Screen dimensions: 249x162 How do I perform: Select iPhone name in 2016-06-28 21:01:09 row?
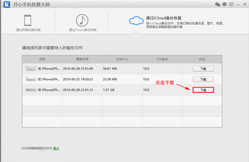[x=42, y=69]
